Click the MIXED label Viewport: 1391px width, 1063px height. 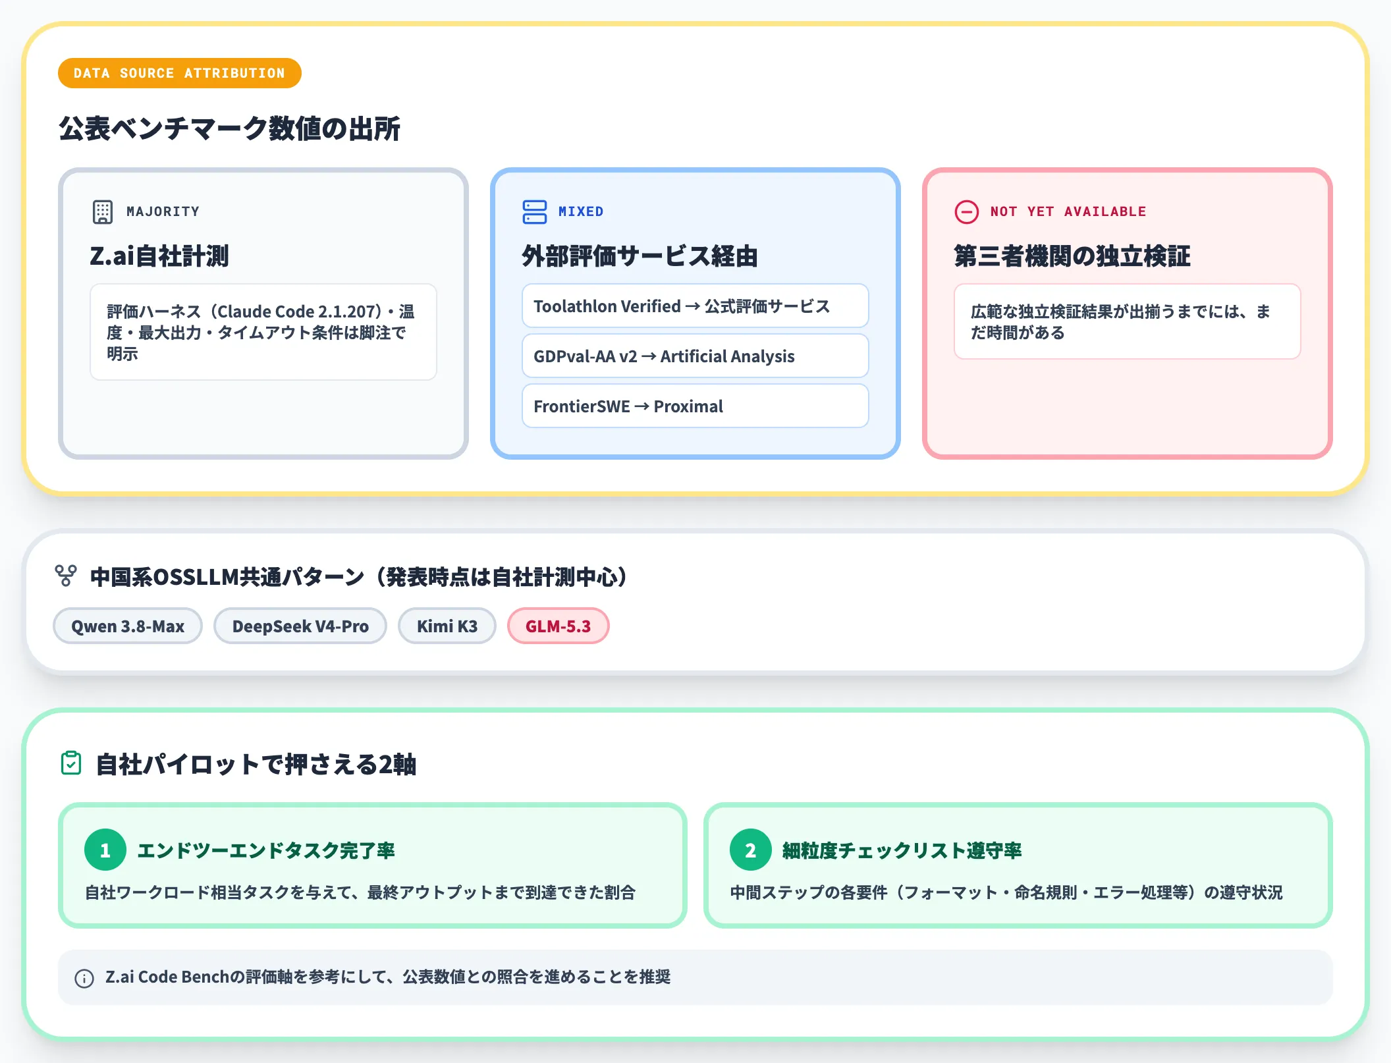[x=581, y=212]
